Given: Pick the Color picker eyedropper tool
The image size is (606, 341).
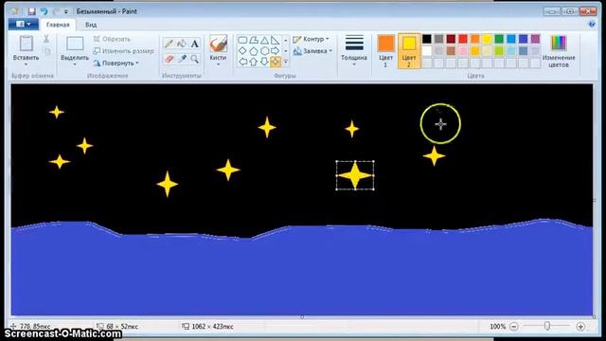Looking at the screenshot, I should (x=182, y=59).
